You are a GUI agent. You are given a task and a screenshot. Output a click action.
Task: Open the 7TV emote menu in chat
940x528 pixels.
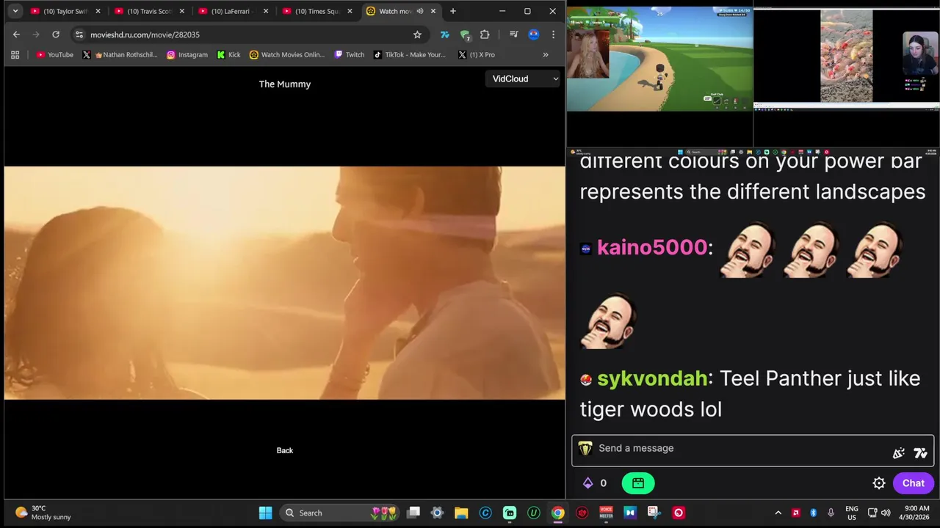coord(921,453)
